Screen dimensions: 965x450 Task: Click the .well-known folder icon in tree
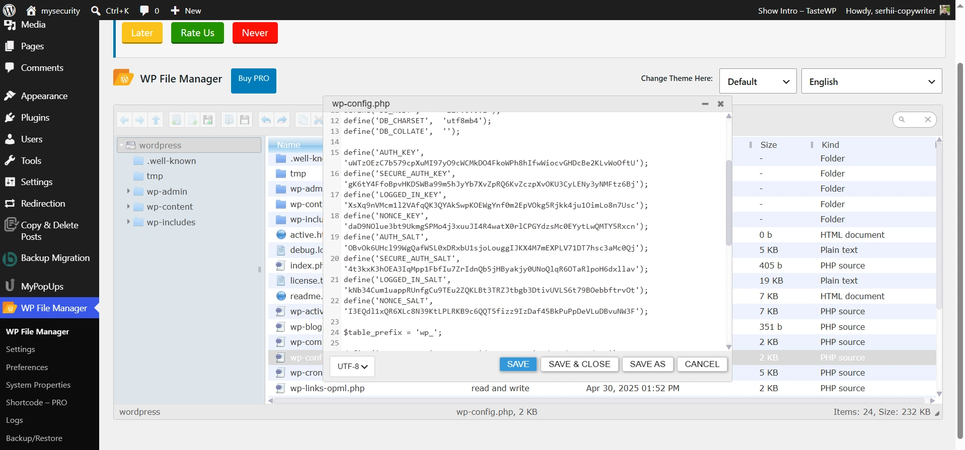[x=138, y=161]
